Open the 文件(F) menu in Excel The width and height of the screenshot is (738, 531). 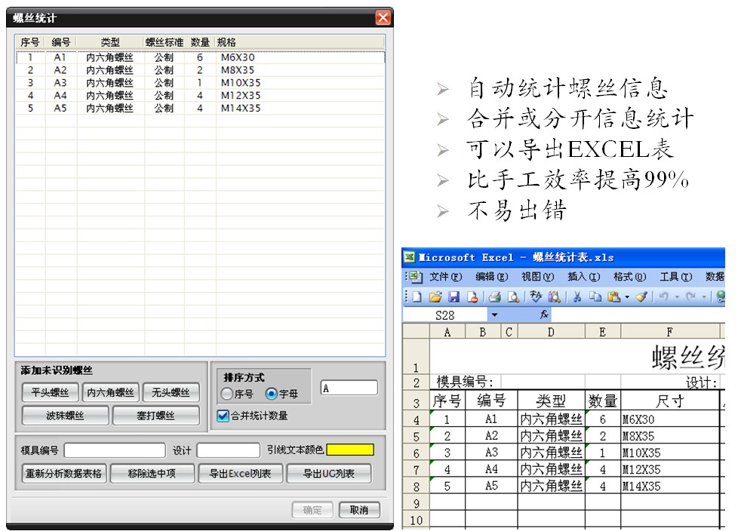(x=445, y=277)
